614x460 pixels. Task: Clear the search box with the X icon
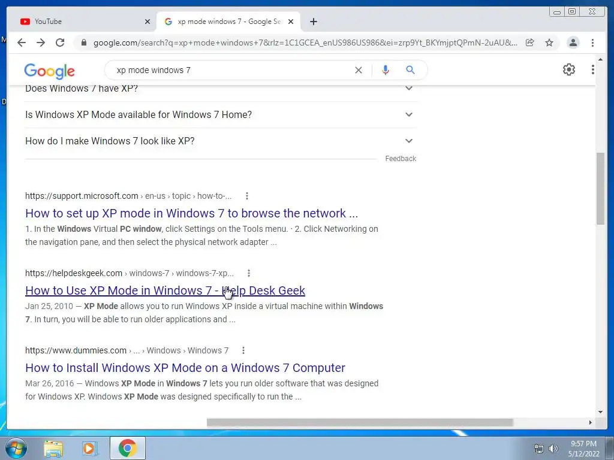tap(359, 70)
